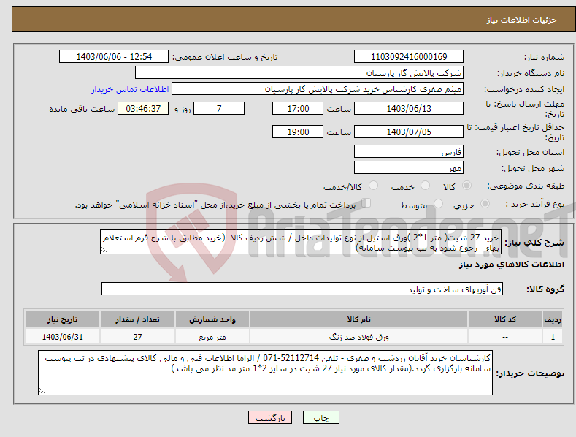
Task: Click buyer name field شرکت پالایش گاز پارسیان
Action: click(x=299, y=72)
